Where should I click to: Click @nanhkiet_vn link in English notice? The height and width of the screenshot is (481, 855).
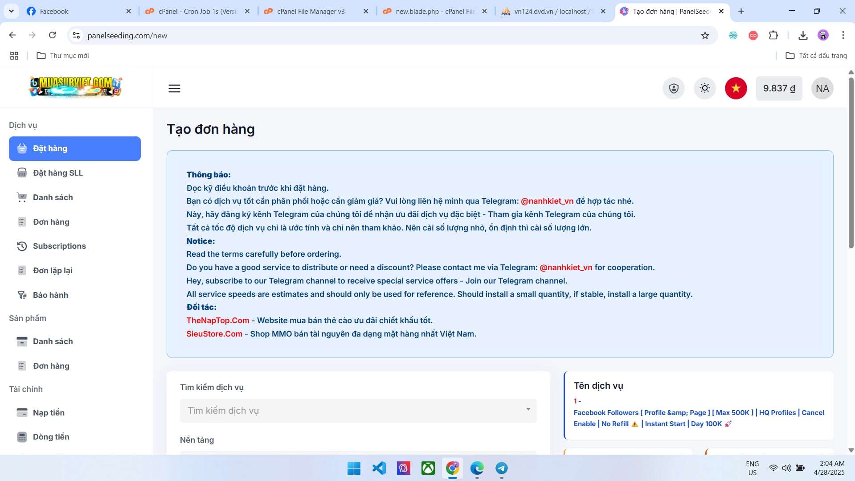(566, 267)
